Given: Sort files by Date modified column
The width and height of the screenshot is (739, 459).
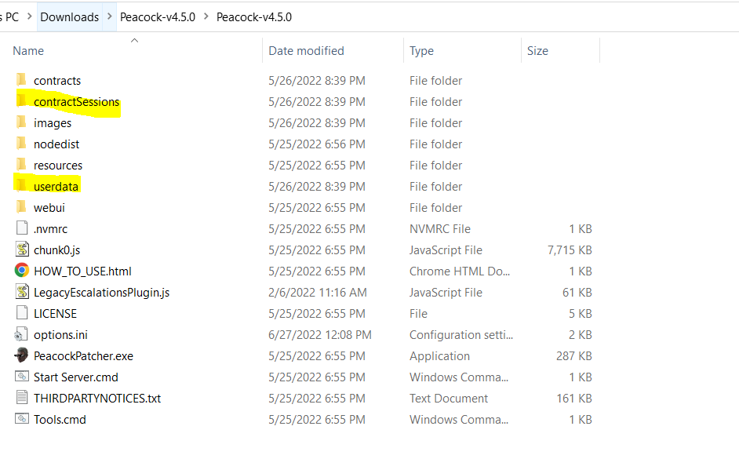Looking at the screenshot, I should pyautogui.click(x=306, y=51).
